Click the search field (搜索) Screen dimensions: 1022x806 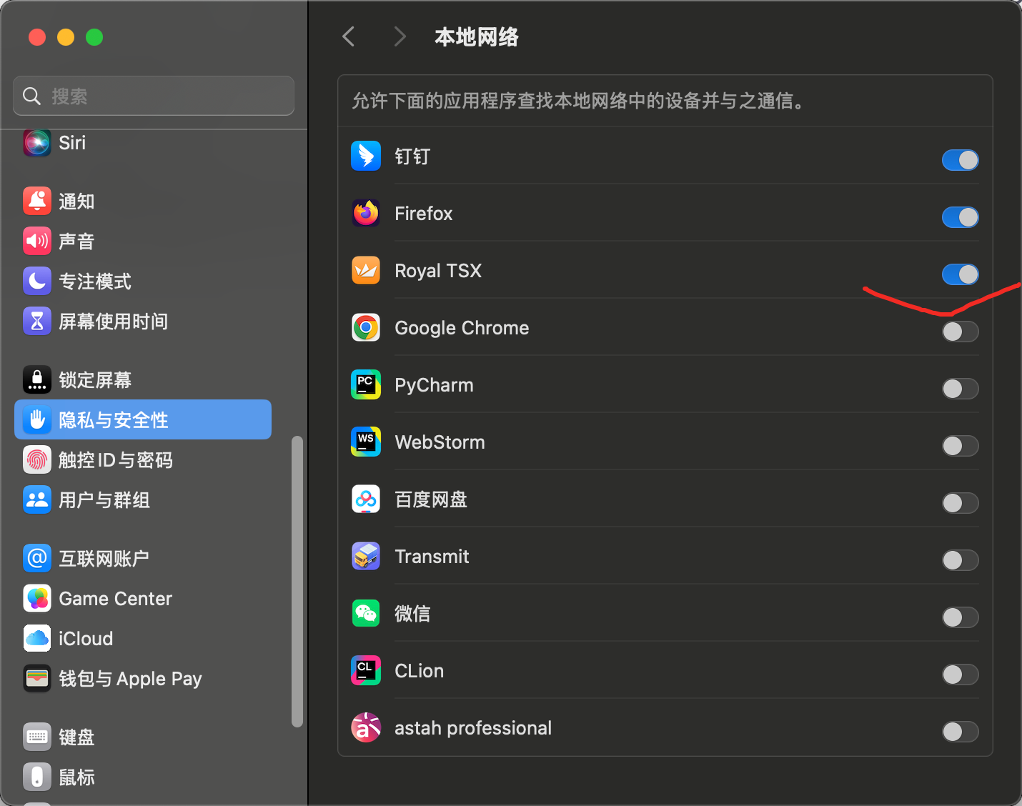click(x=154, y=96)
